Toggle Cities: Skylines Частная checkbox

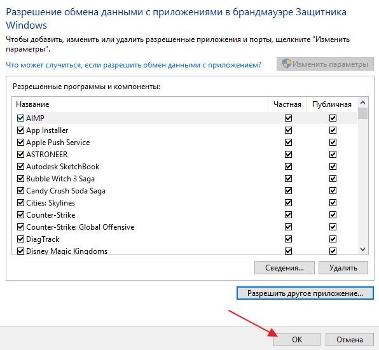(288, 203)
